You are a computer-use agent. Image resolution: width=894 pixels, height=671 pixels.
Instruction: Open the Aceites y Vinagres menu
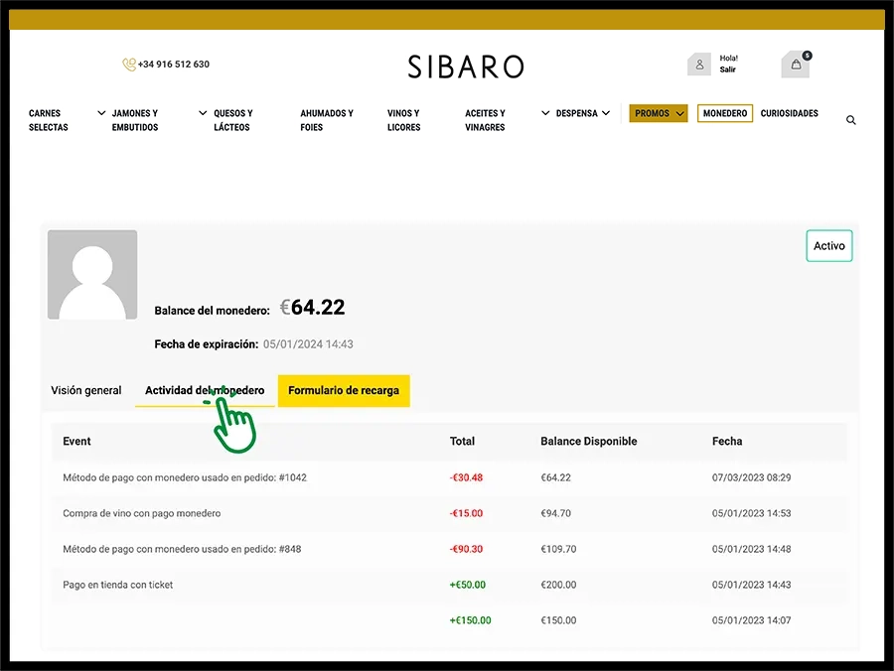pyautogui.click(x=485, y=120)
